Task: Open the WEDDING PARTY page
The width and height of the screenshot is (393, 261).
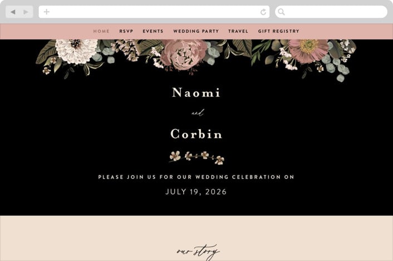Action: pos(196,31)
